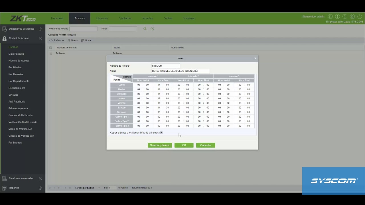Select Por Usuarios in sidebar

tap(16, 74)
